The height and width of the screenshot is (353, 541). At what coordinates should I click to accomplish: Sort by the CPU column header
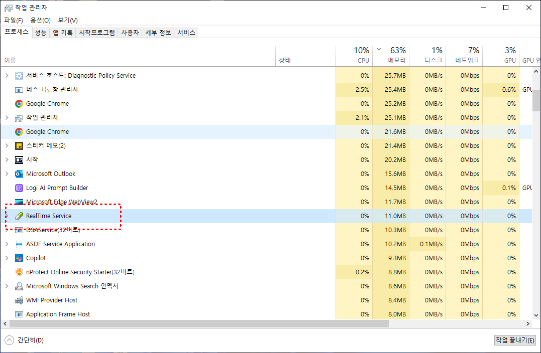pyautogui.click(x=354, y=55)
